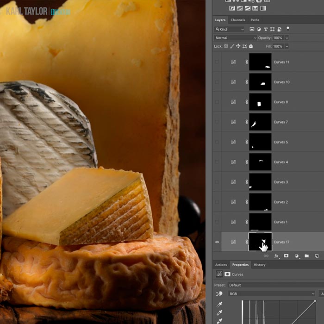Lock layer position
Screen dimensions: 324x324
[x=238, y=46]
